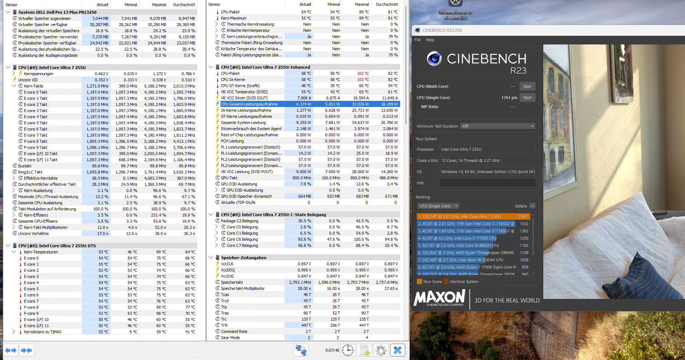The width and height of the screenshot is (685, 360).
Task: Click the right sensor panel vertical scrollbar
Action: (x=406, y=65)
